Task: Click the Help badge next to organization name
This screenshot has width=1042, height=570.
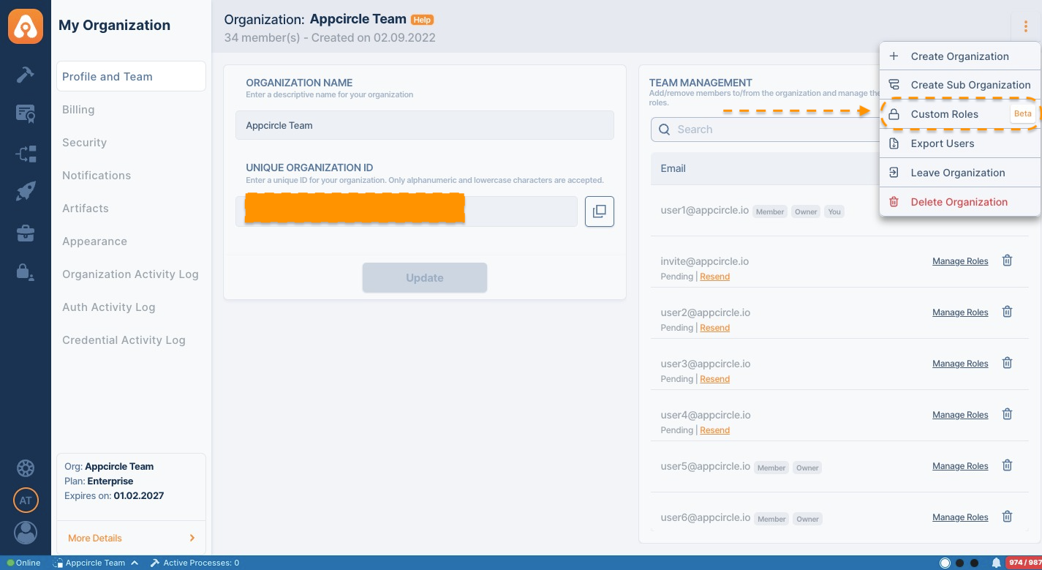Action: coord(422,20)
